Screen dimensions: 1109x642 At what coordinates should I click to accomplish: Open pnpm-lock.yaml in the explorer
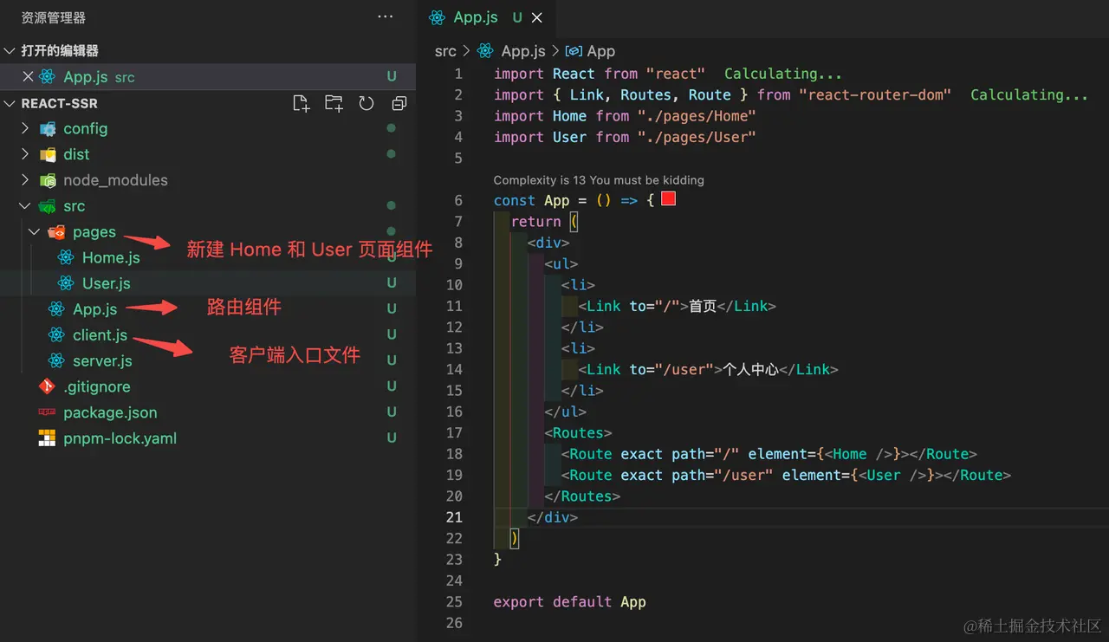(x=120, y=438)
